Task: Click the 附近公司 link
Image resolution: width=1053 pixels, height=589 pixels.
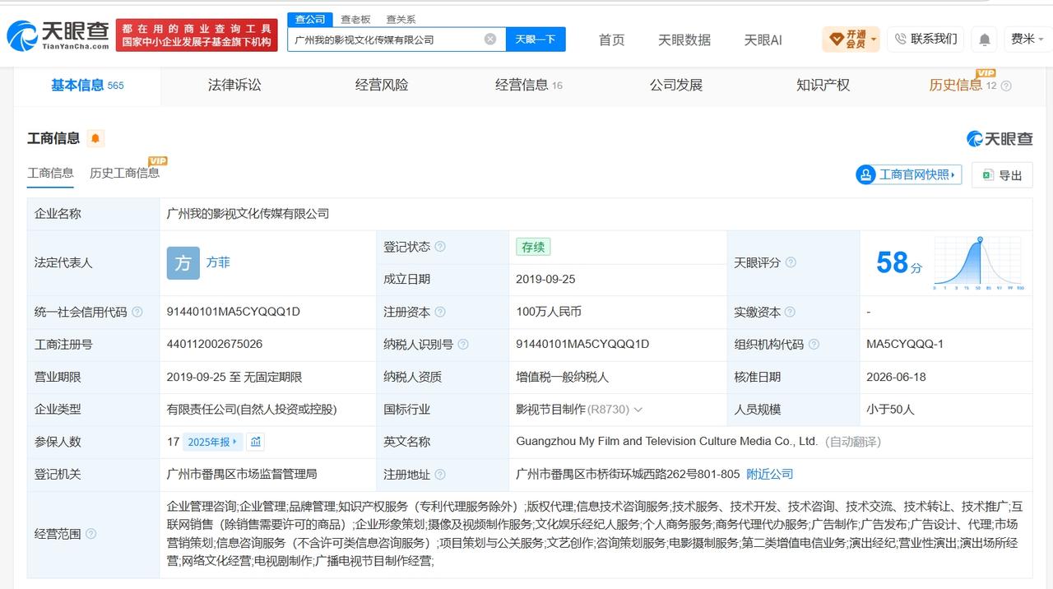Action: click(x=770, y=474)
